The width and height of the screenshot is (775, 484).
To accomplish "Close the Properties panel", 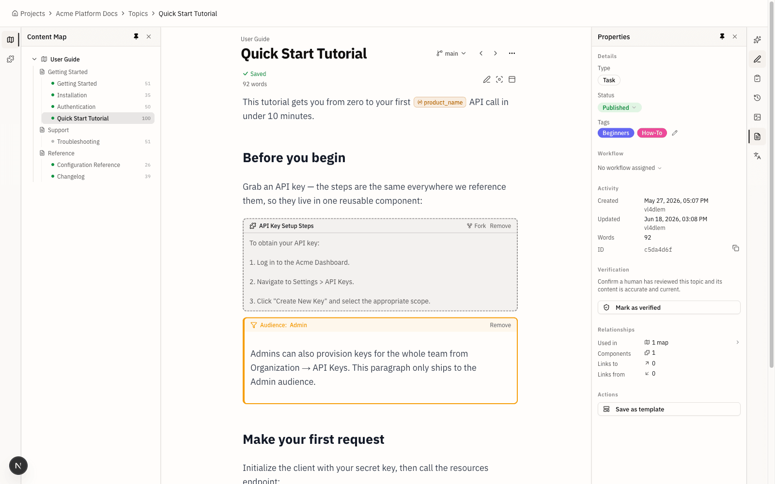I will [x=735, y=37].
